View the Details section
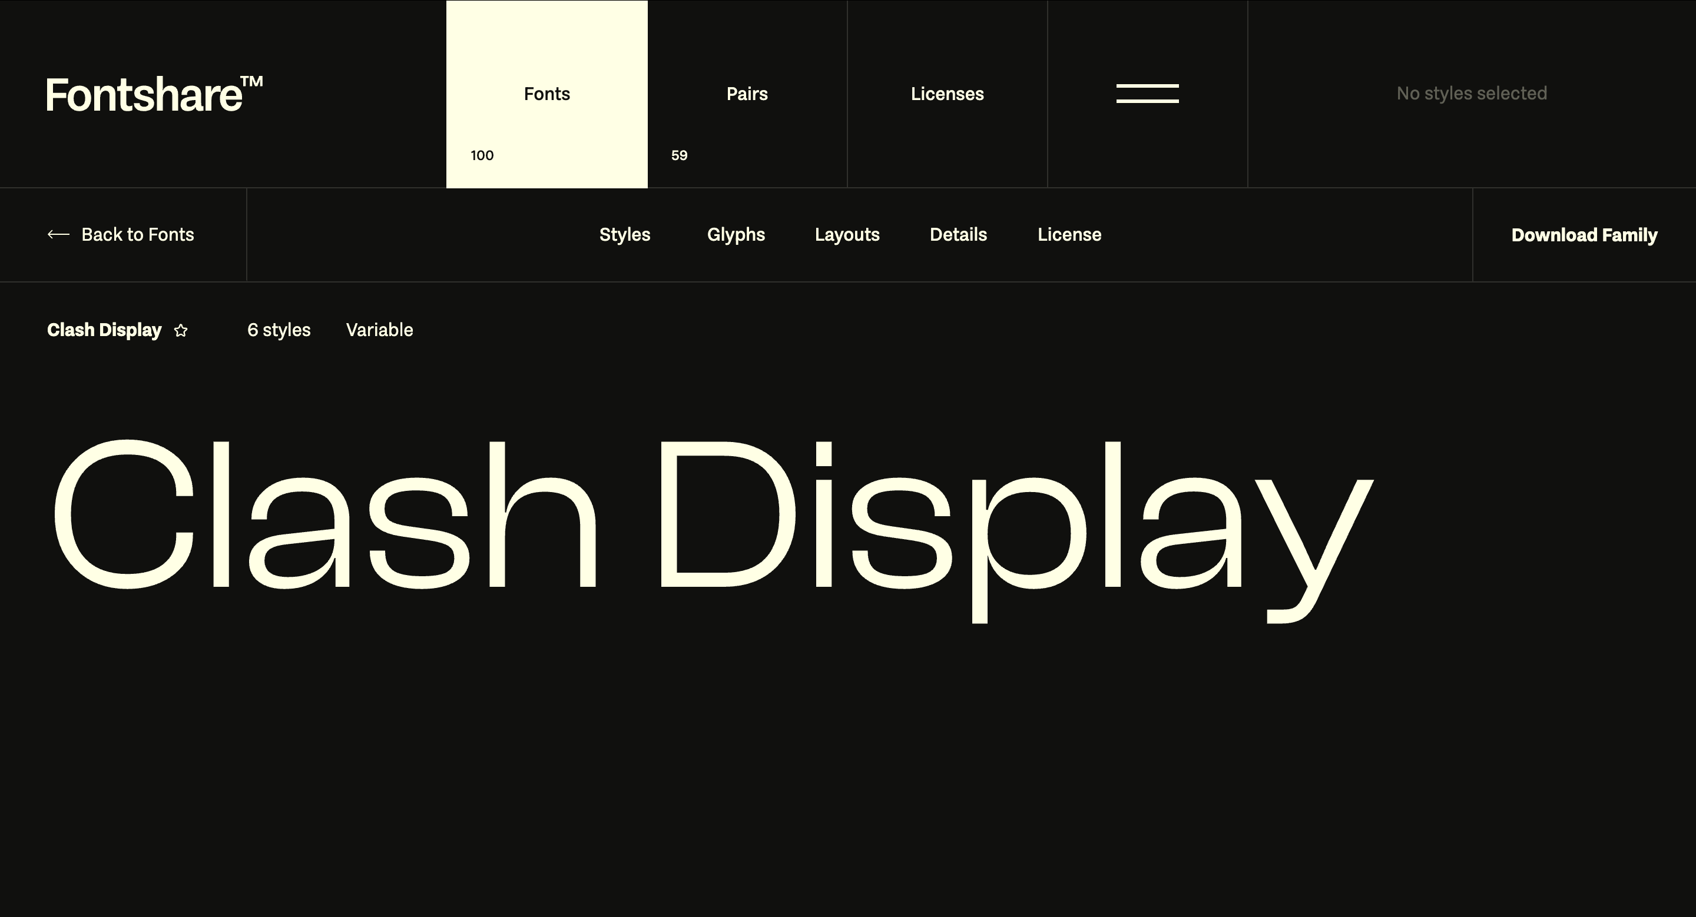The height and width of the screenshot is (917, 1696). pos(958,234)
